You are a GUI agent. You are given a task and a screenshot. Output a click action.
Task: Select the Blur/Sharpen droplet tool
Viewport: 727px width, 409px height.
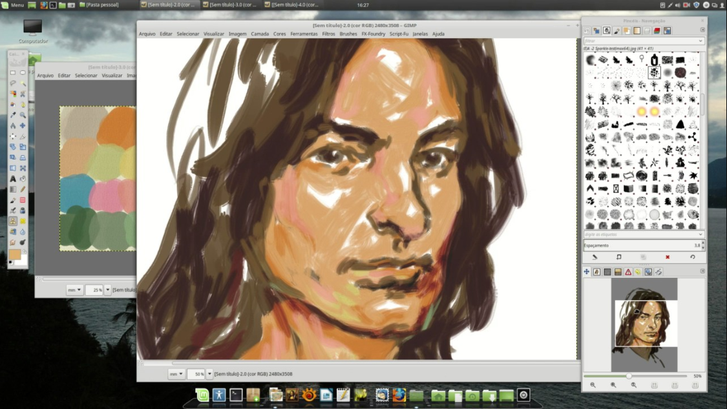click(23, 232)
